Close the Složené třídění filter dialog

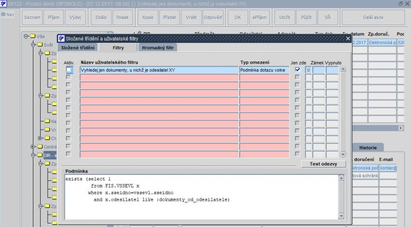pos(347,38)
